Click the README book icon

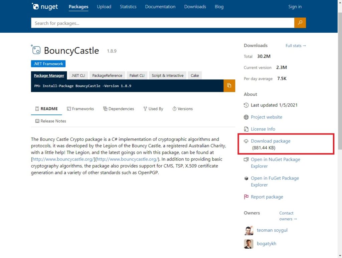pyautogui.click(x=37, y=109)
